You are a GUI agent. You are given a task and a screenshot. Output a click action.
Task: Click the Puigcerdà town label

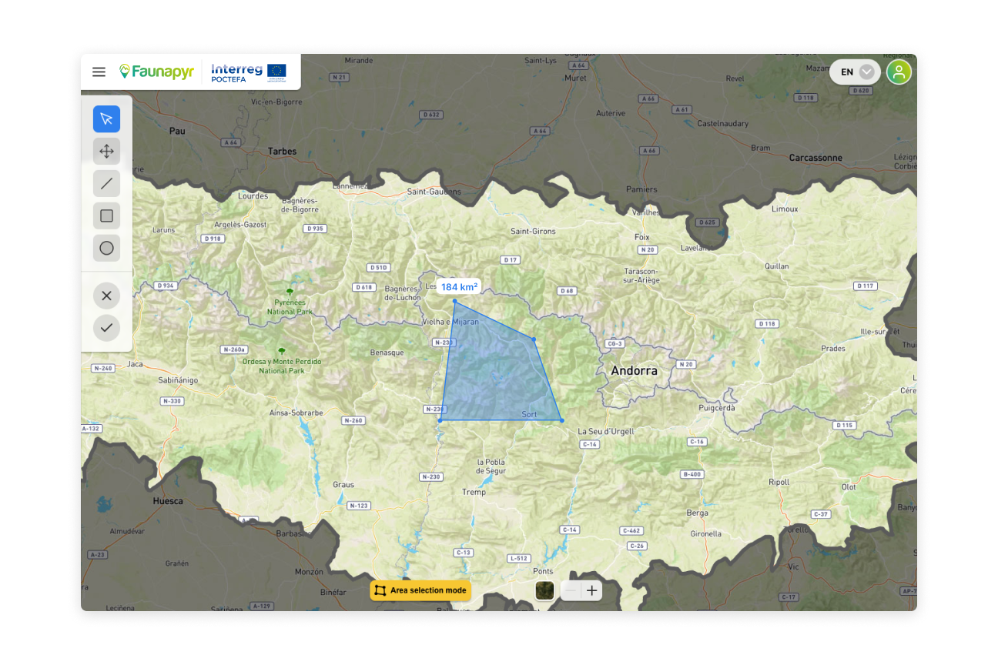pos(716,408)
